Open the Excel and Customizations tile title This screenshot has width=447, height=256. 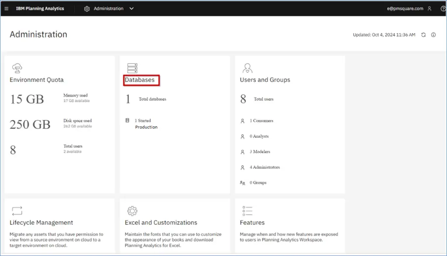[161, 222]
